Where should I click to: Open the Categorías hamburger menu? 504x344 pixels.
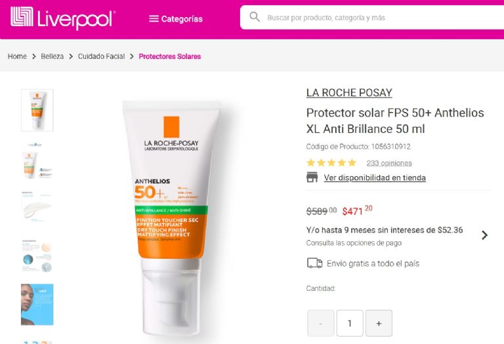pos(176,19)
